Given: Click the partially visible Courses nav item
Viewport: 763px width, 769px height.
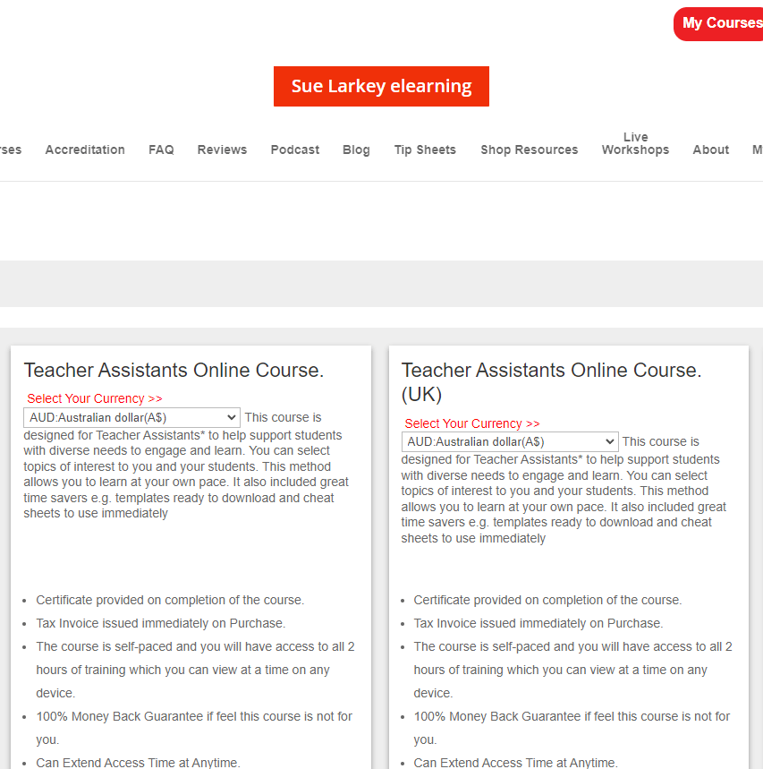Looking at the screenshot, I should [9, 150].
